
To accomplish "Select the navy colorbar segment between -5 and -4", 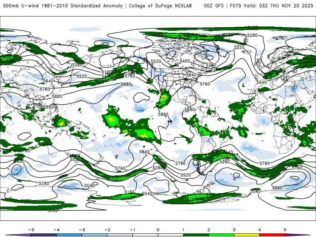I will click(44, 235).
